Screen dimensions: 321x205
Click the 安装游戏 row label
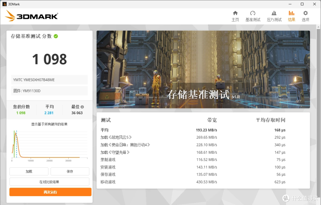108,167
